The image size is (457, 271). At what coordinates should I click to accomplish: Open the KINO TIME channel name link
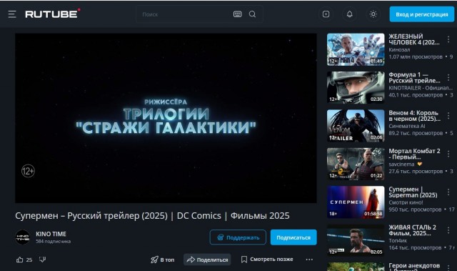51,234
